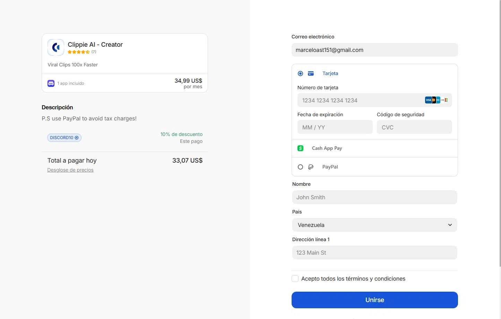
Task: Click the PayPal logo icon
Action: click(311, 167)
